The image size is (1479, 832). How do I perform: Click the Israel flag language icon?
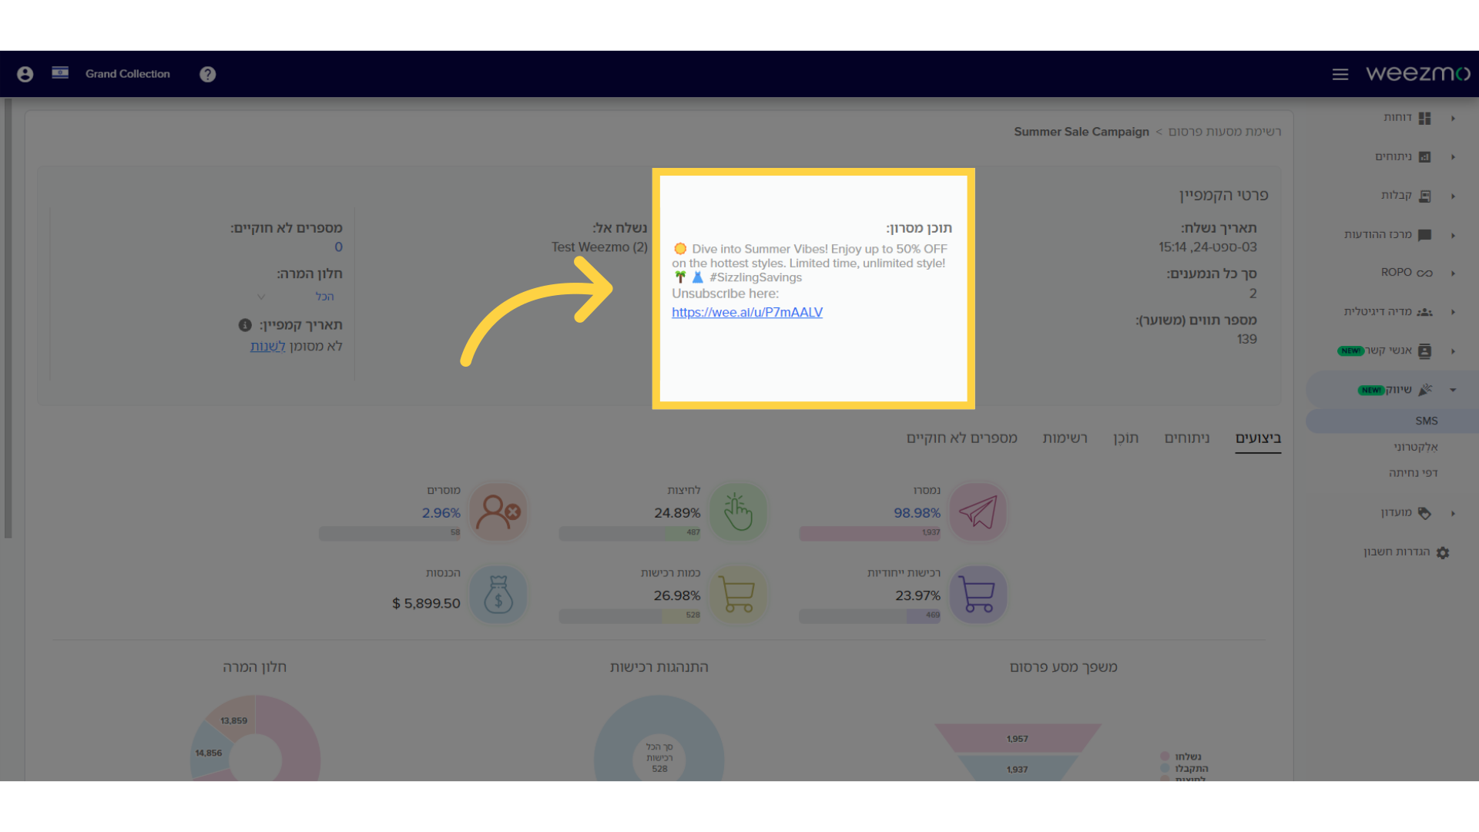point(60,73)
